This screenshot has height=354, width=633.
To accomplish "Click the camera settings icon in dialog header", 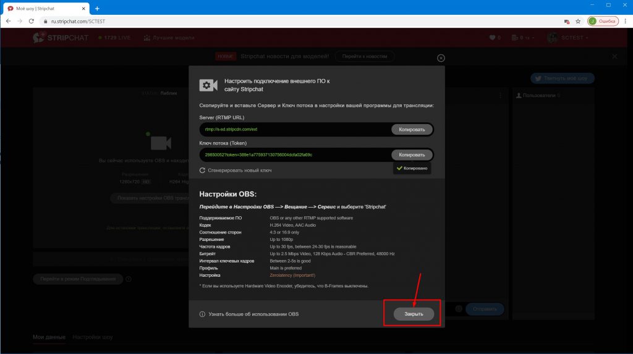I will click(x=208, y=85).
